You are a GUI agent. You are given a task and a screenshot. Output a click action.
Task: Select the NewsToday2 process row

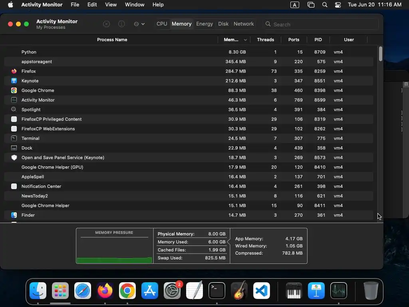tap(189, 196)
